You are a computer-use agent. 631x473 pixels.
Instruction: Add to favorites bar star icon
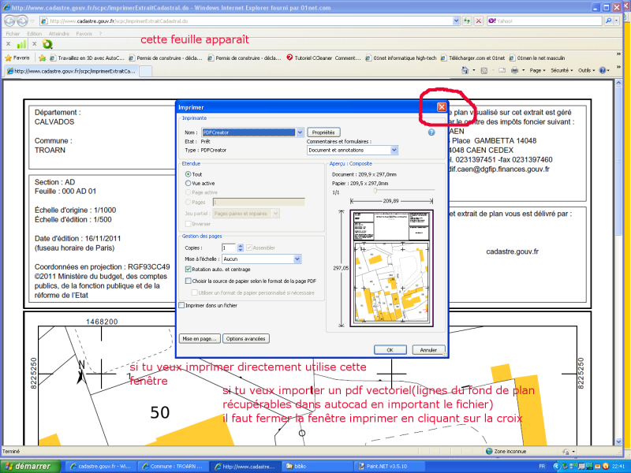click(x=42, y=58)
